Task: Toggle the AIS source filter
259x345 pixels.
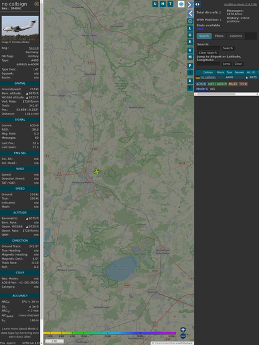Action: coord(212,89)
